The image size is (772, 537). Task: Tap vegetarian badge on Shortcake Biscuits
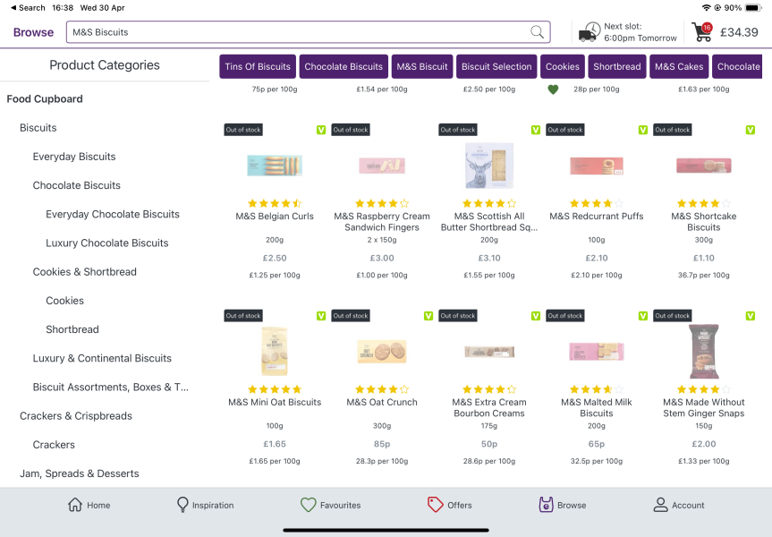tap(750, 130)
